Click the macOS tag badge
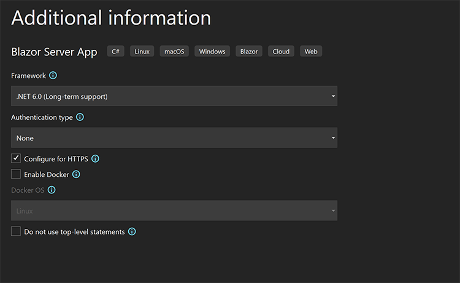Screen dimensions: 460x283 tap(174, 51)
